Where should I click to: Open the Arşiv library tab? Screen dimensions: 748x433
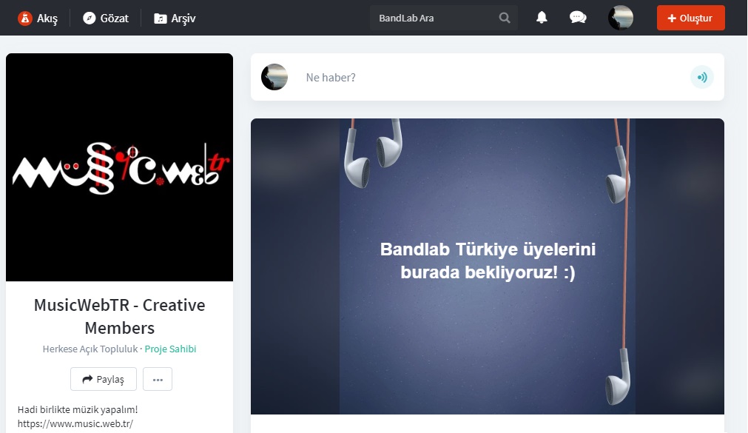pos(175,19)
